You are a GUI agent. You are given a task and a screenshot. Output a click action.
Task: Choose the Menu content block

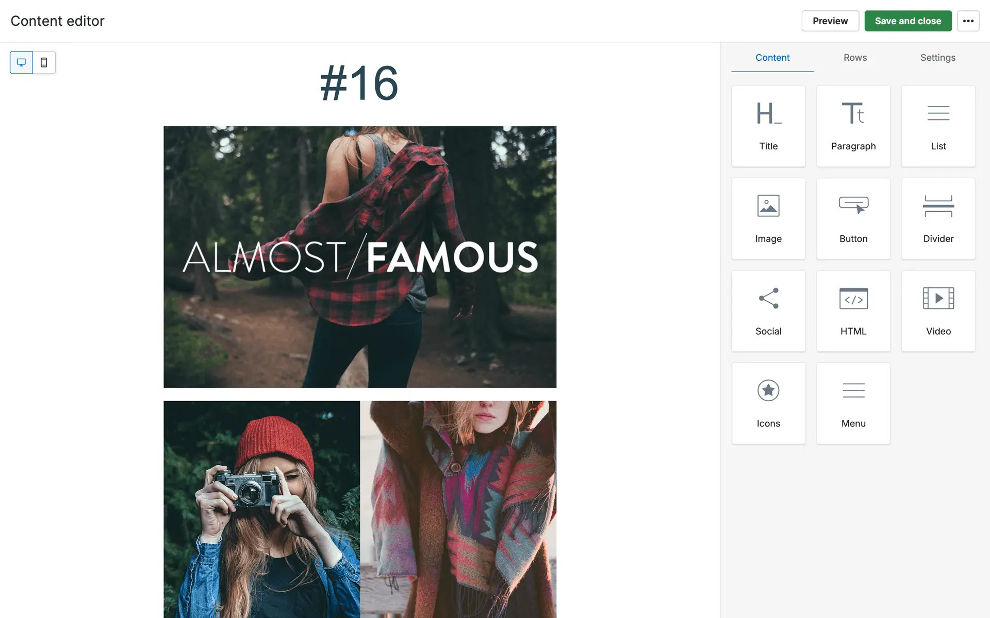[853, 403]
